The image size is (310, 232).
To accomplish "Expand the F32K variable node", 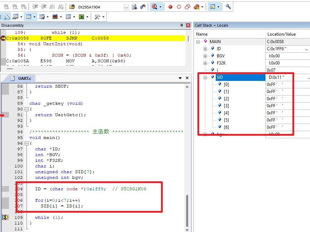I will (205, 63).
